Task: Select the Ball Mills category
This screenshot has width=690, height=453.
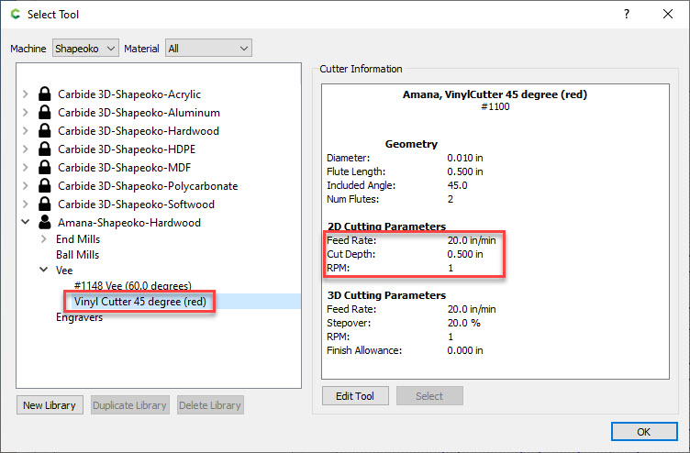Action: point(78,254)
